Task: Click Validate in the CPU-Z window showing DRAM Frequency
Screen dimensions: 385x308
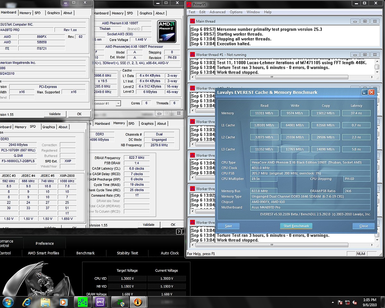Action: [149, 225]
